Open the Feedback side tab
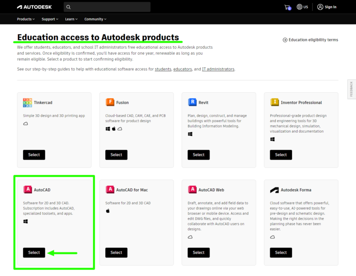The height and width of the screenshot is (276, 356). [x=351, y=89]
